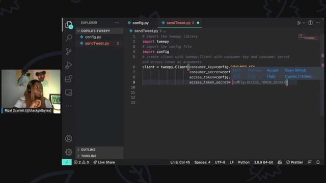Split the editor to the right
This screenshot has height=183, width=326.
click(x=310, y=23)
